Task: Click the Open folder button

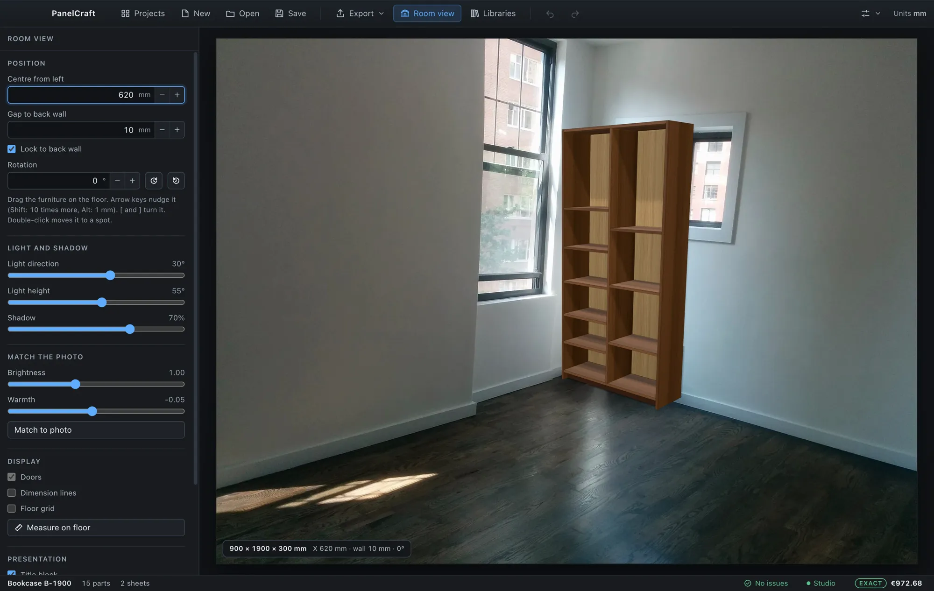Action: coord(242,14)
